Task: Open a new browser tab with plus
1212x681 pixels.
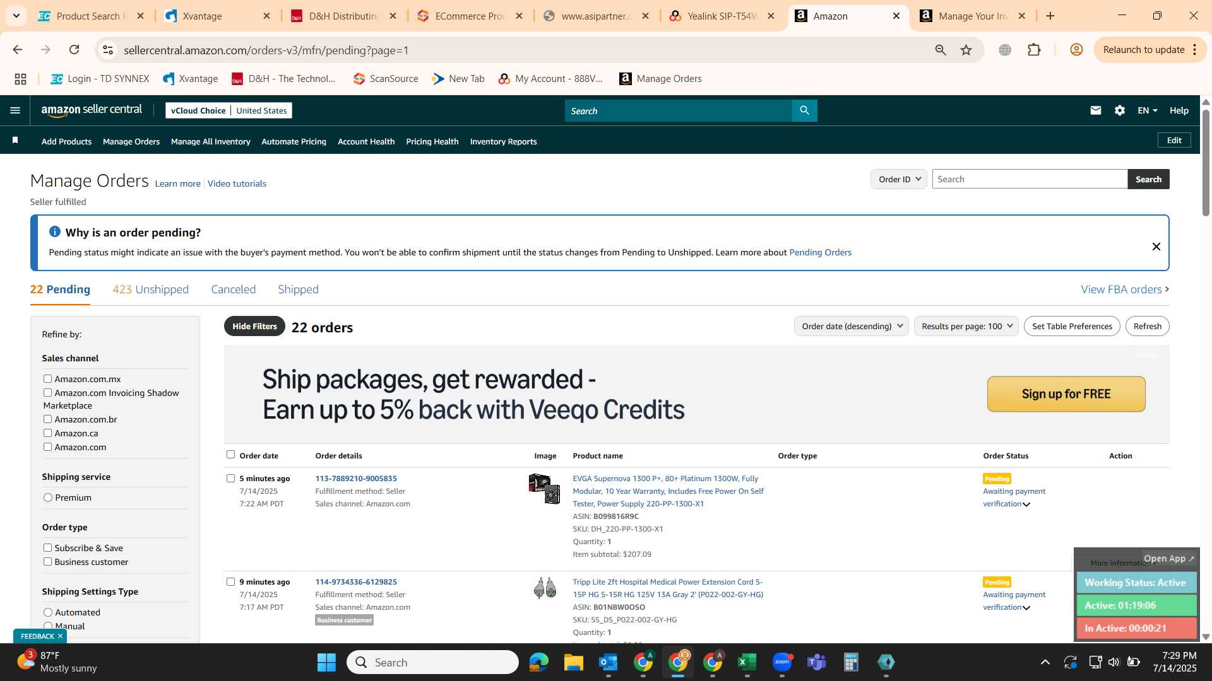Action: point(1050,16)
